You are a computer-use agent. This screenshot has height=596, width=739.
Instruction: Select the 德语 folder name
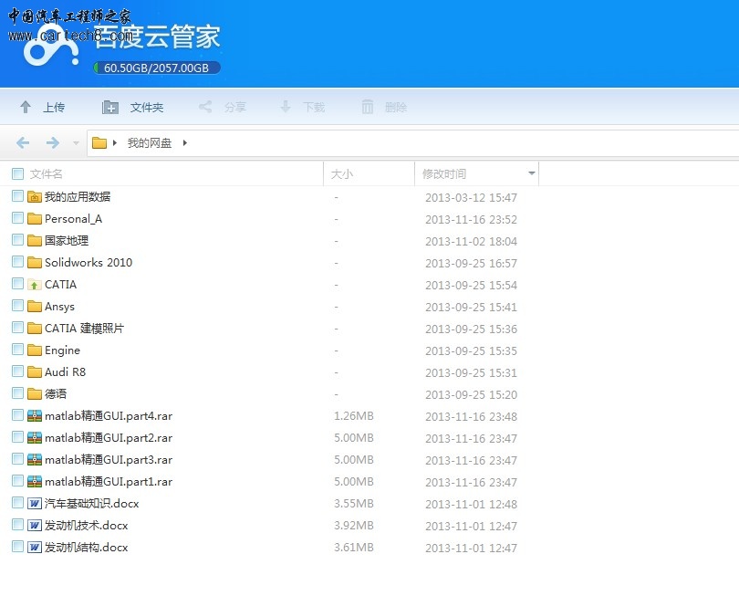tap(56, 393)
